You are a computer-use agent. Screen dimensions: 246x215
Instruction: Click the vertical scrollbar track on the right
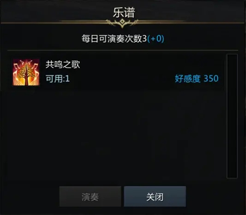click(232, 116)
